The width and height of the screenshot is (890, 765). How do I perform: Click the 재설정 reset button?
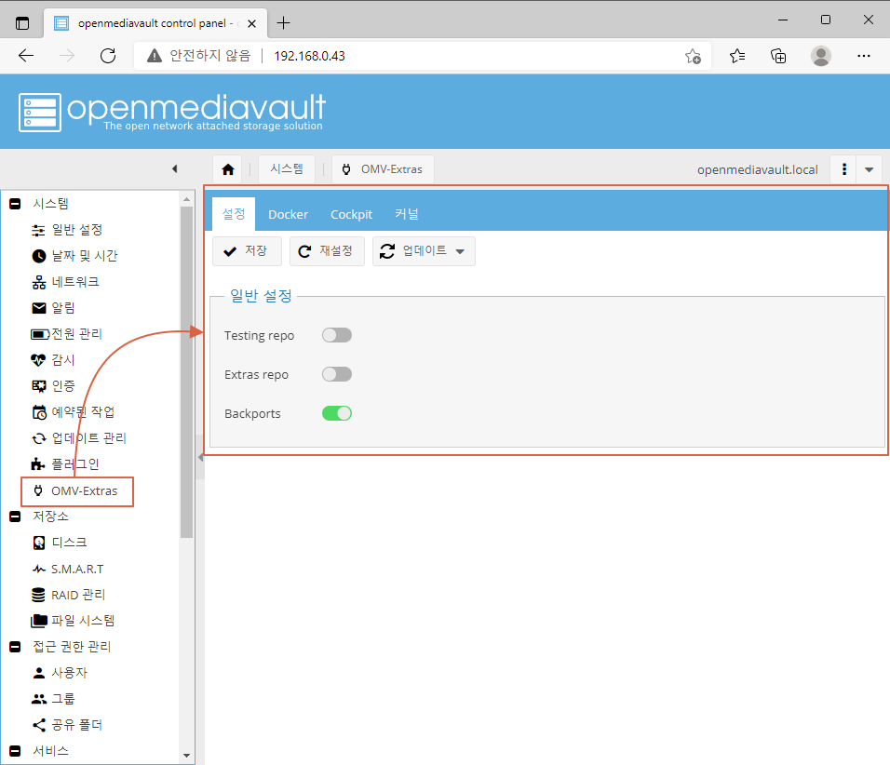point(327,251)
